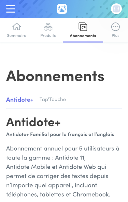Click the Antidote Web mention in description
The width and height of the screenshot is (128, 202).
[77, 167]
